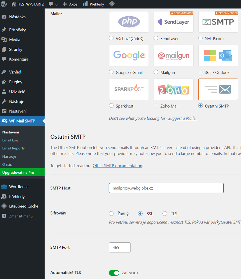Open the WP Mail SMTP menu
This screenshot has height=279, width=241.
click(x=22, y=121)
